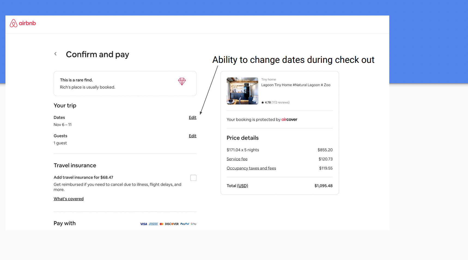The image size is (468, 260).
Task: Click the This is a rare find text
Action: click(76, 80)
